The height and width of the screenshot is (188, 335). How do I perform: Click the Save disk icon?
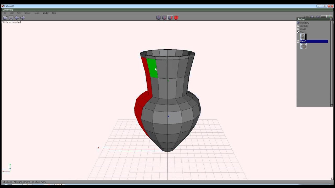11,18
